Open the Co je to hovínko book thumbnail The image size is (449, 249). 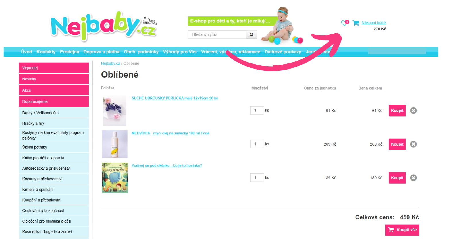(x=115, y=178)
